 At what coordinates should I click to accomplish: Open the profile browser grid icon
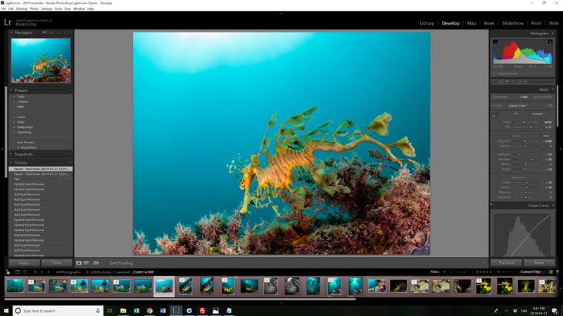550,105
